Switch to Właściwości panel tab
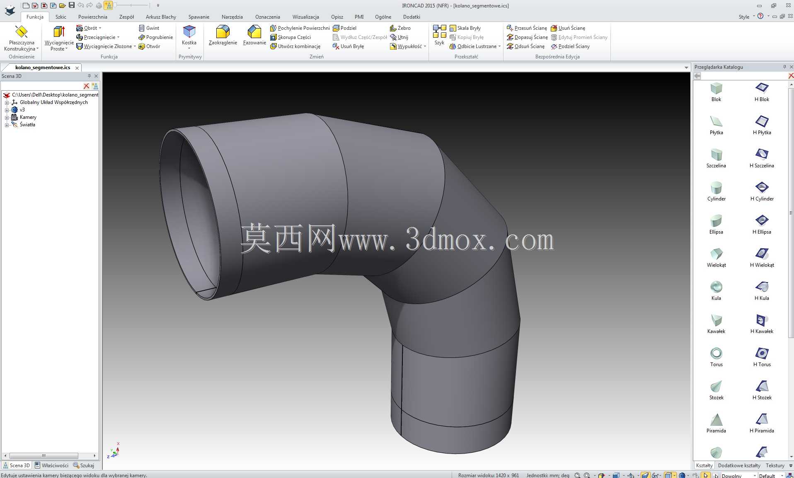Viewport: 794px width, 478px height. [52, 465]
